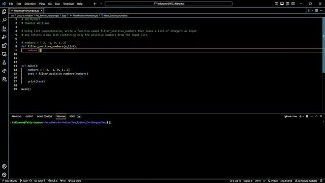Open the Extensions view
325x183 pixels.
pyautogui.click(x=4, y=46)
